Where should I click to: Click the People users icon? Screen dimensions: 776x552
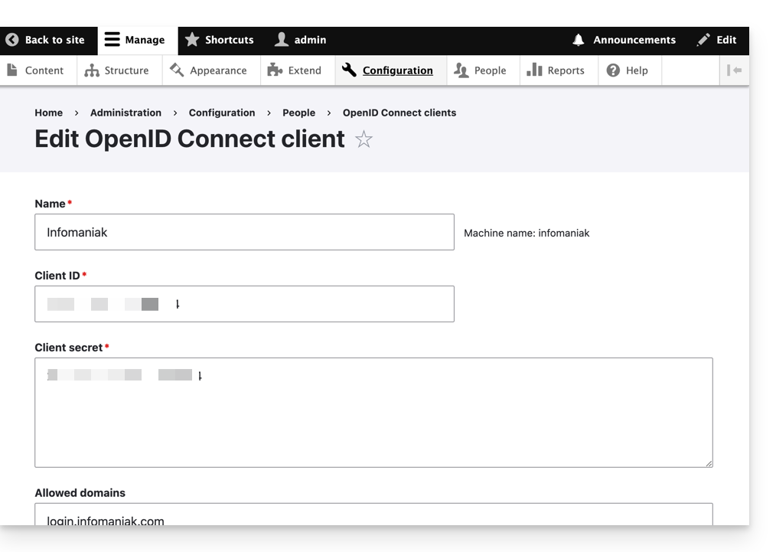(x=461, y=70)
